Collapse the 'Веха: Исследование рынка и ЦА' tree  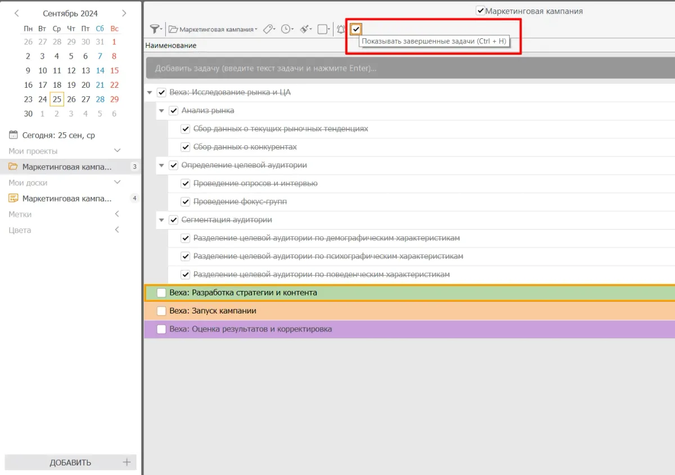coord(150,93)
